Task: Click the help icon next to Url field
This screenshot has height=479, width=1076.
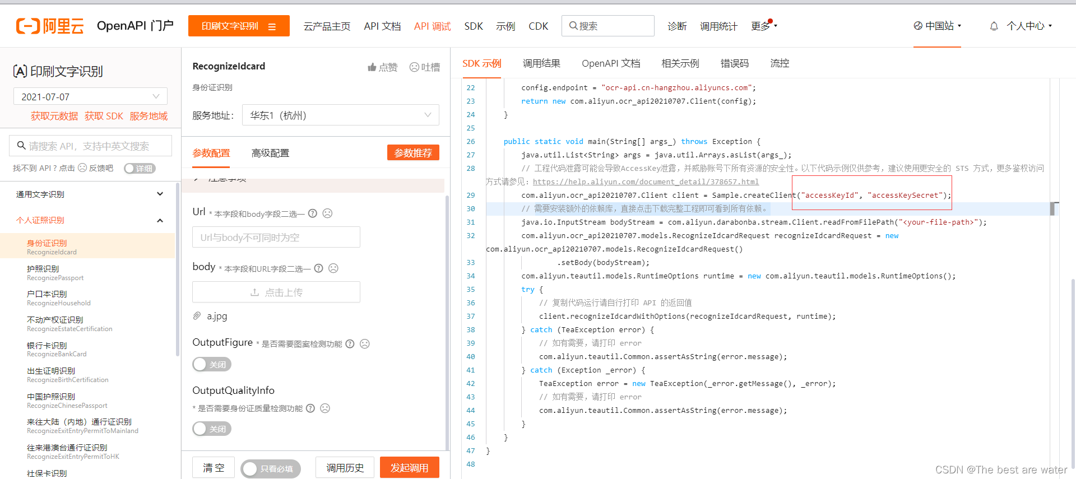Action: click(313, 213)
